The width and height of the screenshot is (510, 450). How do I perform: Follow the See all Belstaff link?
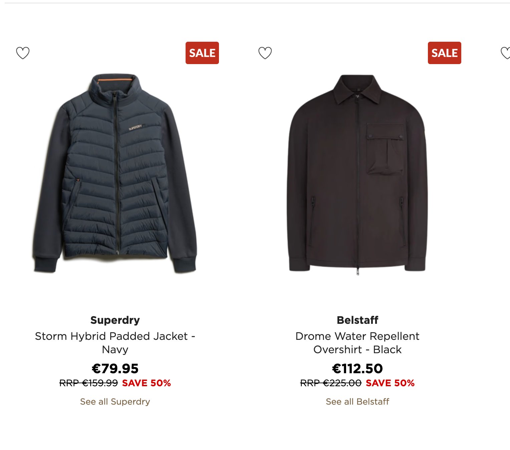click(x=357, y=401)
